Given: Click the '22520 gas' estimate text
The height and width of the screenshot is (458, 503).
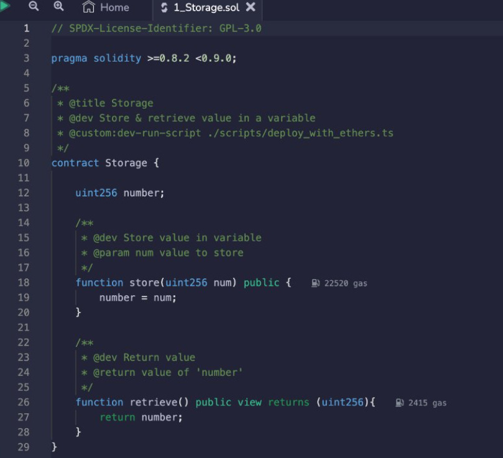Looking at the screenshot, I should point(346,283).
